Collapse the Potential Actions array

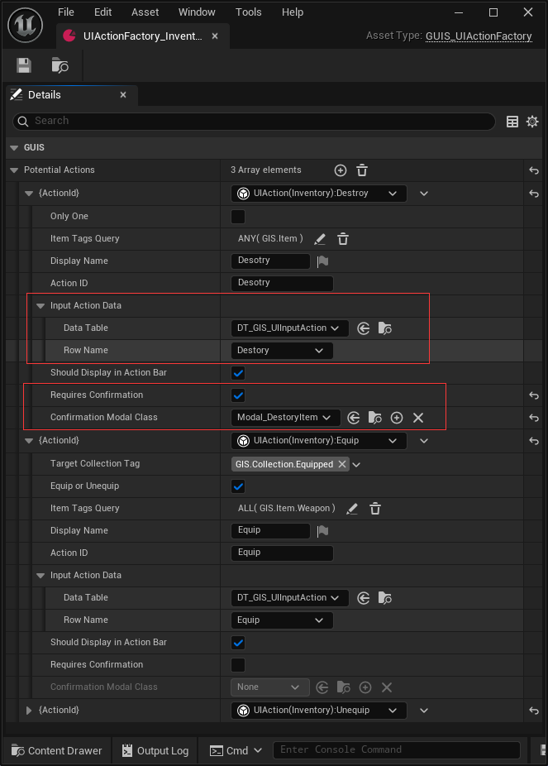pyautogui.click(x=14, y=170)
